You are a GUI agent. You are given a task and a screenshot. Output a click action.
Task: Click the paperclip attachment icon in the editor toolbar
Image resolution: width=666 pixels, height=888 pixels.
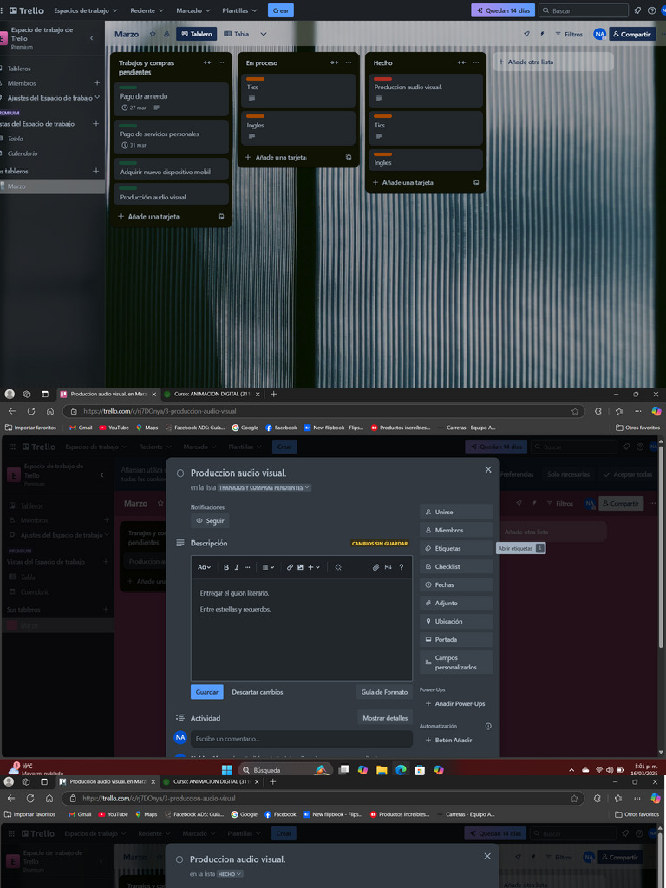click(375, 567)
